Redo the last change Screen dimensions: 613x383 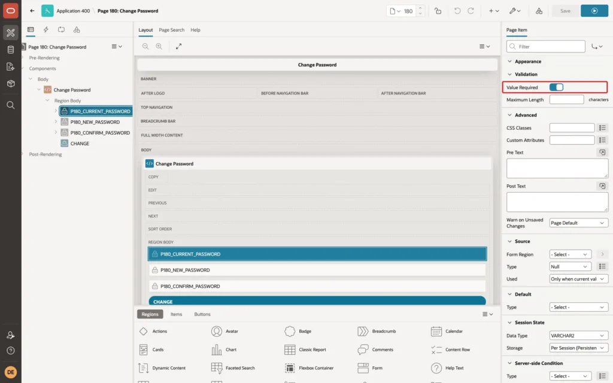pyautogui.click(x=471, y=11)
